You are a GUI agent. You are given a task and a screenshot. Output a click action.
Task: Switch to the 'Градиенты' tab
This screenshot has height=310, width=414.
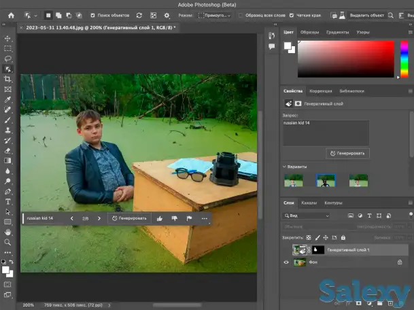[337, 32]
